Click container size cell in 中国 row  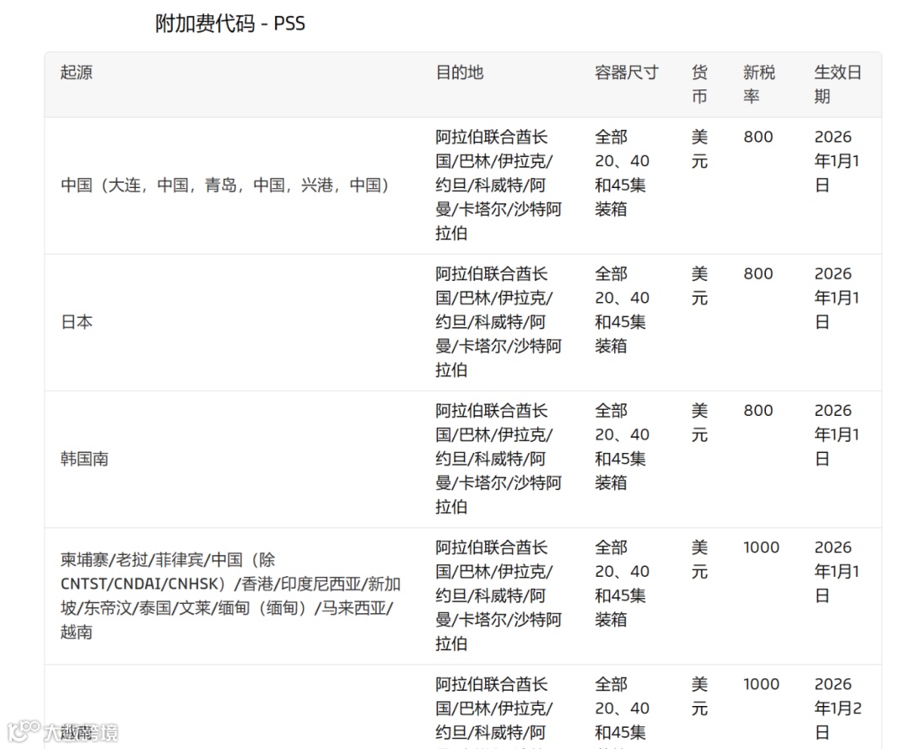pos(622,173)
